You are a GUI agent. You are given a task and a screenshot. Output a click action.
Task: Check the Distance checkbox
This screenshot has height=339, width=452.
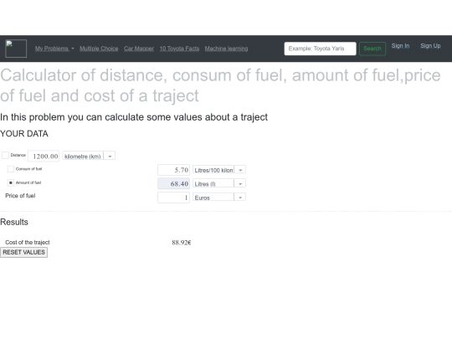6,156
